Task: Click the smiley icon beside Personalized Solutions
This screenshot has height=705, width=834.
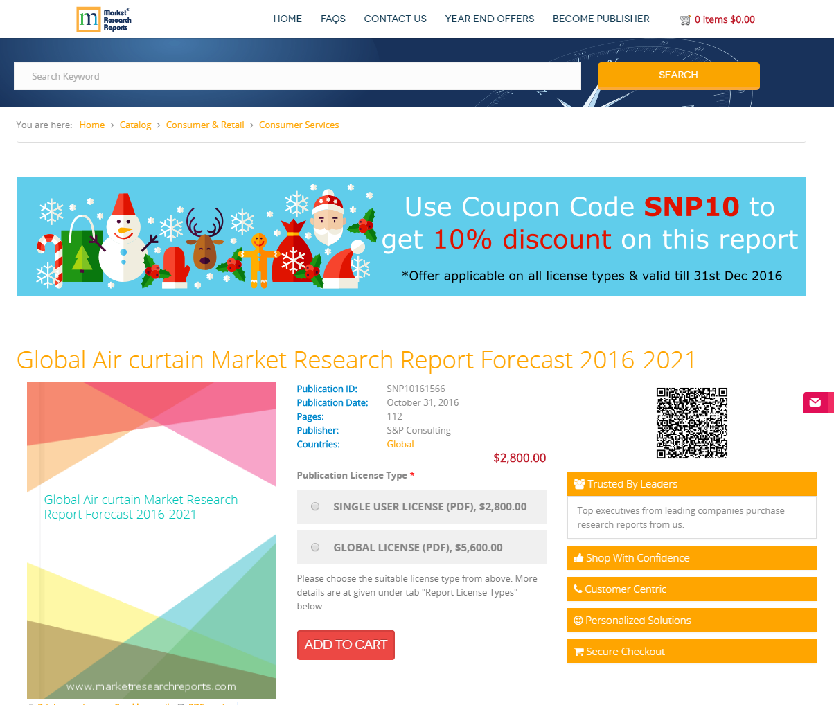Action: click(x=578, y=621)
